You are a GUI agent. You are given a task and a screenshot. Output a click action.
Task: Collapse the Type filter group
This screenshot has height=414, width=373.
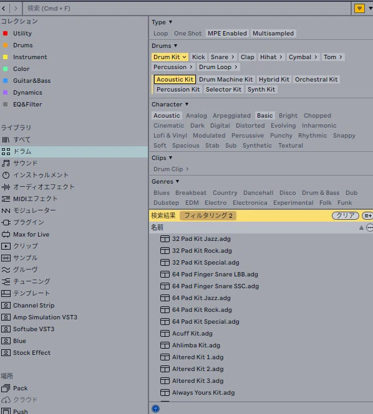click(171, 22)
